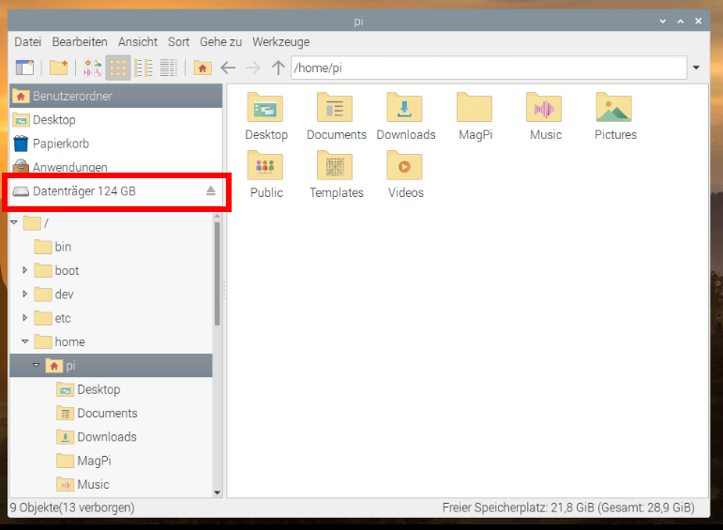Close the pi window

coord(699,22)
